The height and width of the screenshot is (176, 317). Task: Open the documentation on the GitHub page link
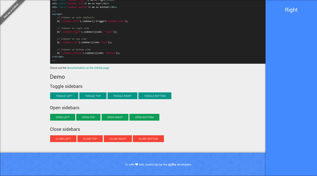(88, 68)
